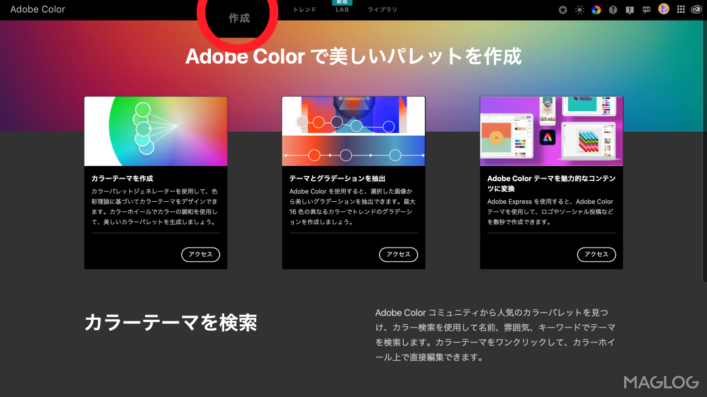Click the Adobe Color home link
This screenshot has height=397, width=707.
(x=38, y=9)
